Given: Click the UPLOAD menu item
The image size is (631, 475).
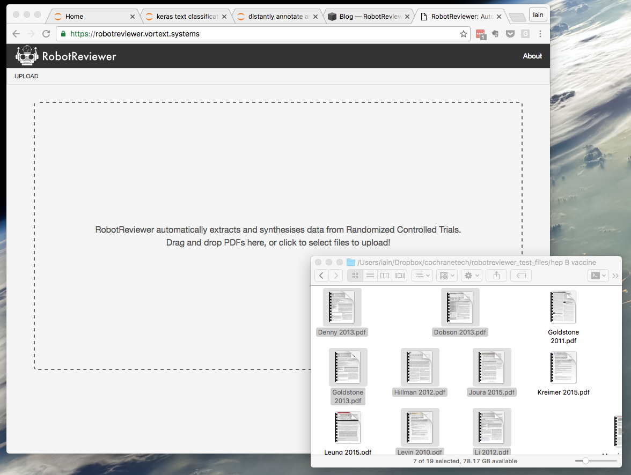Looking at the screenshot, I should pos(27,76).
